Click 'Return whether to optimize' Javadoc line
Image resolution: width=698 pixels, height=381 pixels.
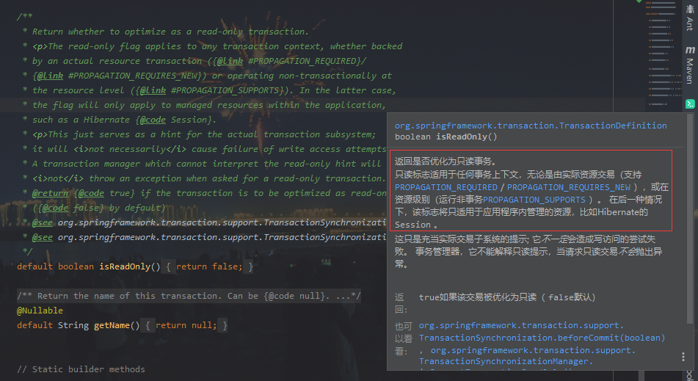170,32
